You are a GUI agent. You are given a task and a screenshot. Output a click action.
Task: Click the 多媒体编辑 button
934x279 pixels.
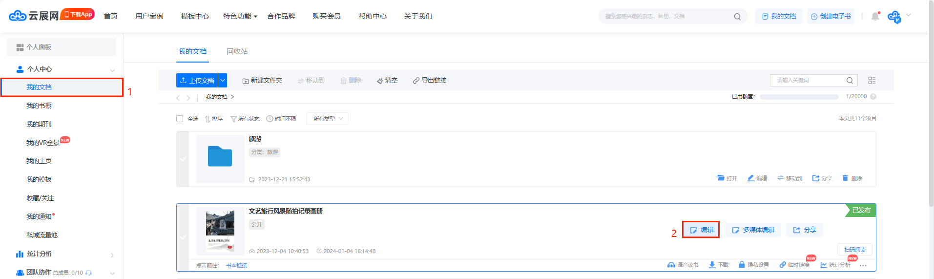pos(753,230)
